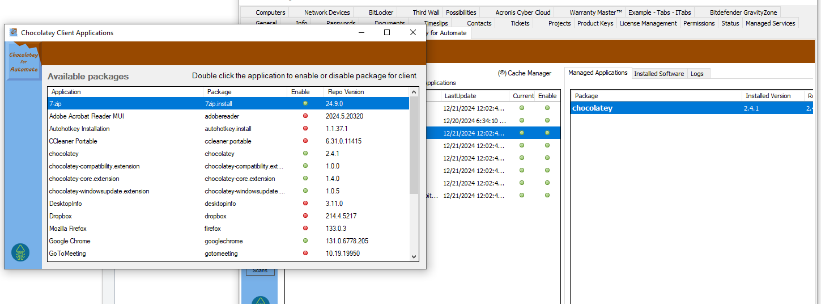Click the Chocolatey for Automate logo icon
821x304 pixels.
tap(23, 61)
